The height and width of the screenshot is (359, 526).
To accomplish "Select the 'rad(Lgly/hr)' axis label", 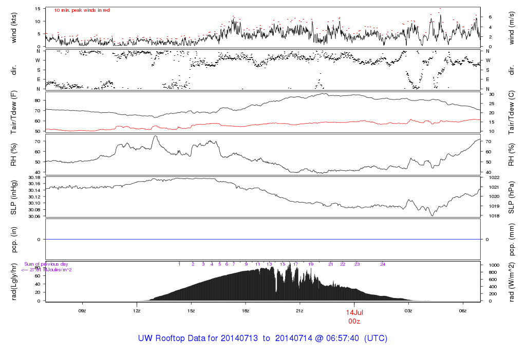I will pyautogui.click(x=14, y=282).
